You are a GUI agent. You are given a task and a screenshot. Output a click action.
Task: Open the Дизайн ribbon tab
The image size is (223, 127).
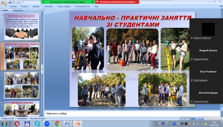(x=36, y=6)
